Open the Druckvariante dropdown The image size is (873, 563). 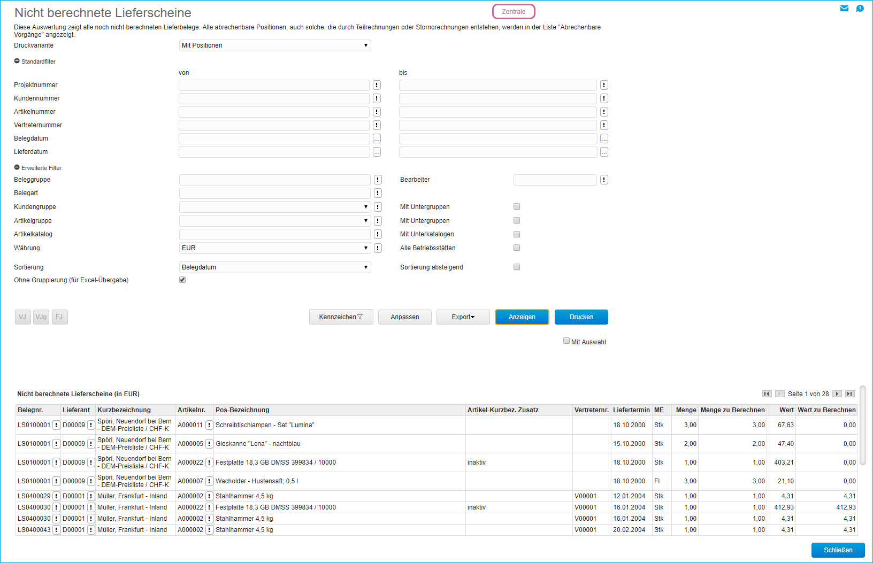click(274, 45)
